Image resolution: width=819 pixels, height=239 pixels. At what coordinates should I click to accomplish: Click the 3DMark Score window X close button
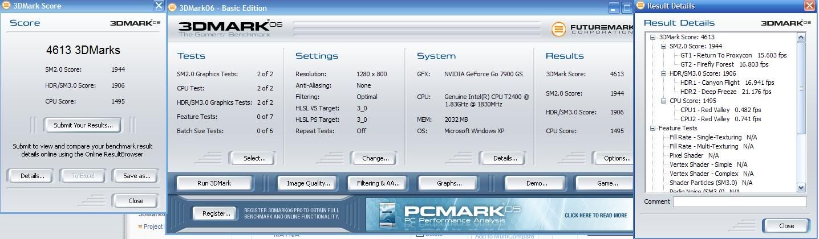tap(159, 6)
